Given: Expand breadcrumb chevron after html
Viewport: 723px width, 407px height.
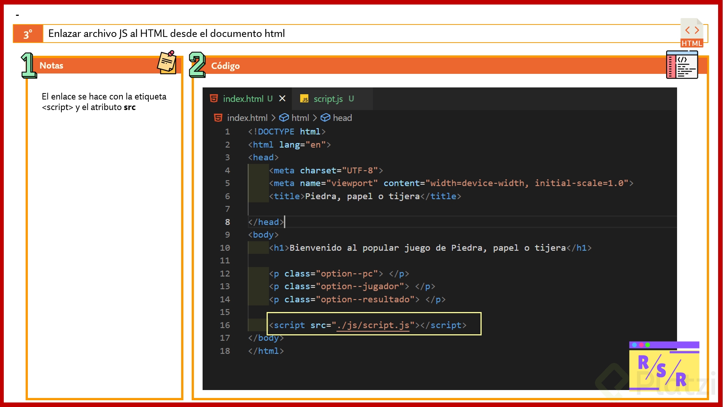Looking at the screenshot, I should 315,118.
